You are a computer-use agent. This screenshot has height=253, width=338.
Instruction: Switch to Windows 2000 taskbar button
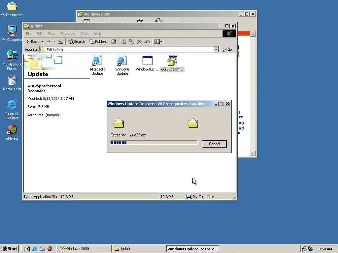(x=85, y=249)
